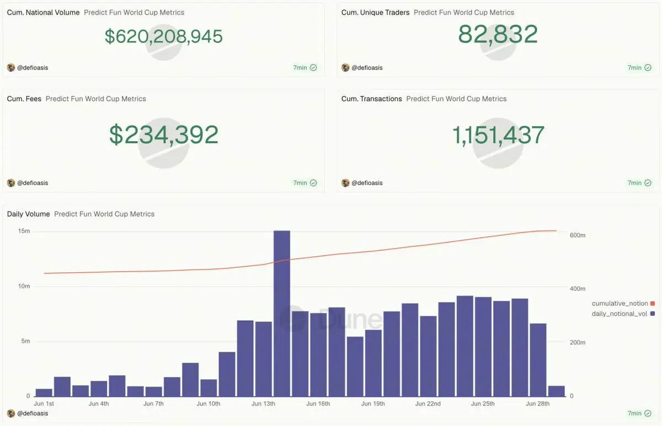
Task: Click the Jun 25th daily volume bar
Action: pyautogui.click(x=483, y=347)
